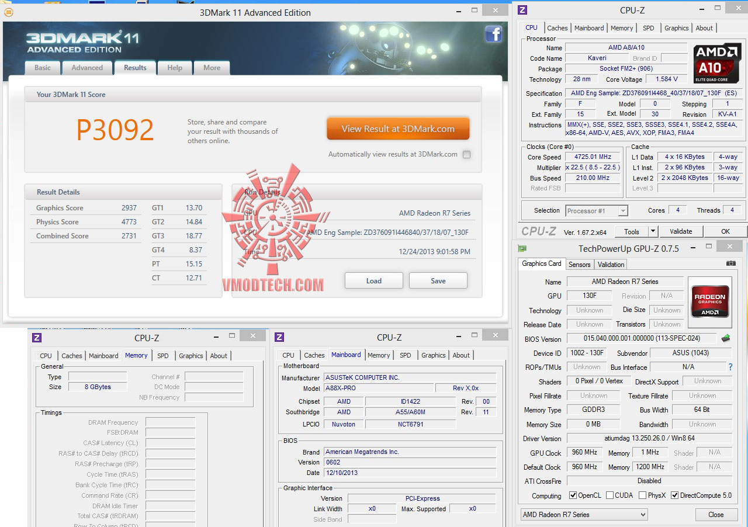Screen dimensions: 748x527
Task: Click the Code Name value Kaveri
Action: click(597, 58)
